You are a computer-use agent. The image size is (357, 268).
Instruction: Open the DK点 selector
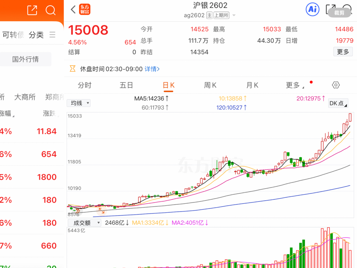pos(338,103)
